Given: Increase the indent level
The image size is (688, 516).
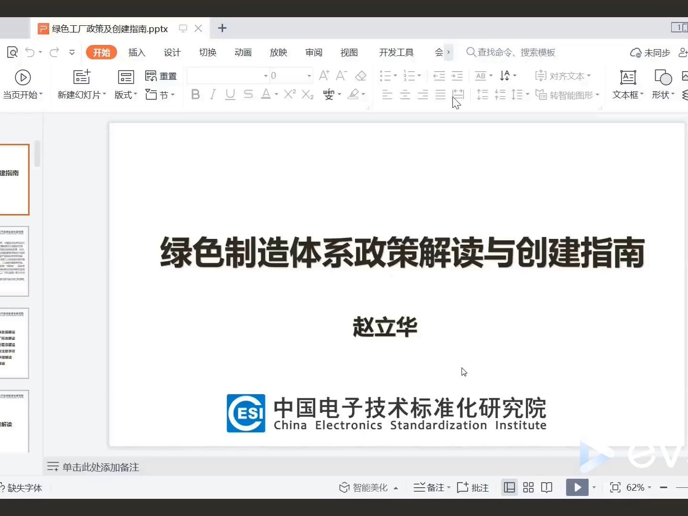Looking at the screenshot, I should pyautogui.click(x=457, y=75).
